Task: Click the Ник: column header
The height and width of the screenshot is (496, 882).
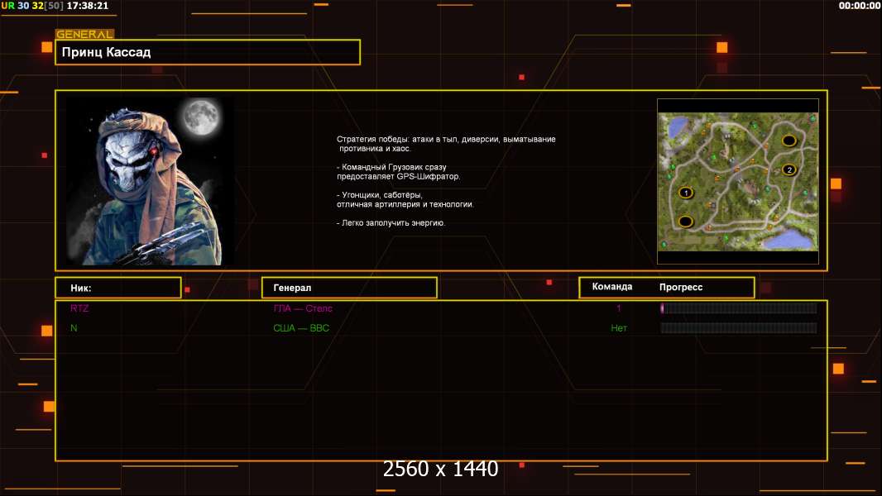Action: [x=117, y=288]
